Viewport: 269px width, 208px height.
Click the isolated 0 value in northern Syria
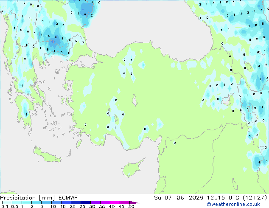175,143
